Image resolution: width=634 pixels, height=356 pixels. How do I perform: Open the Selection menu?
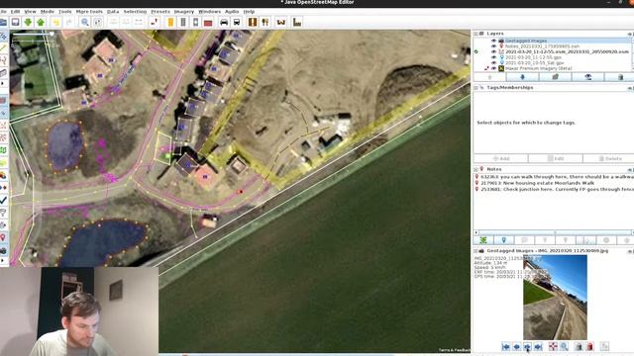pos(135,12)
